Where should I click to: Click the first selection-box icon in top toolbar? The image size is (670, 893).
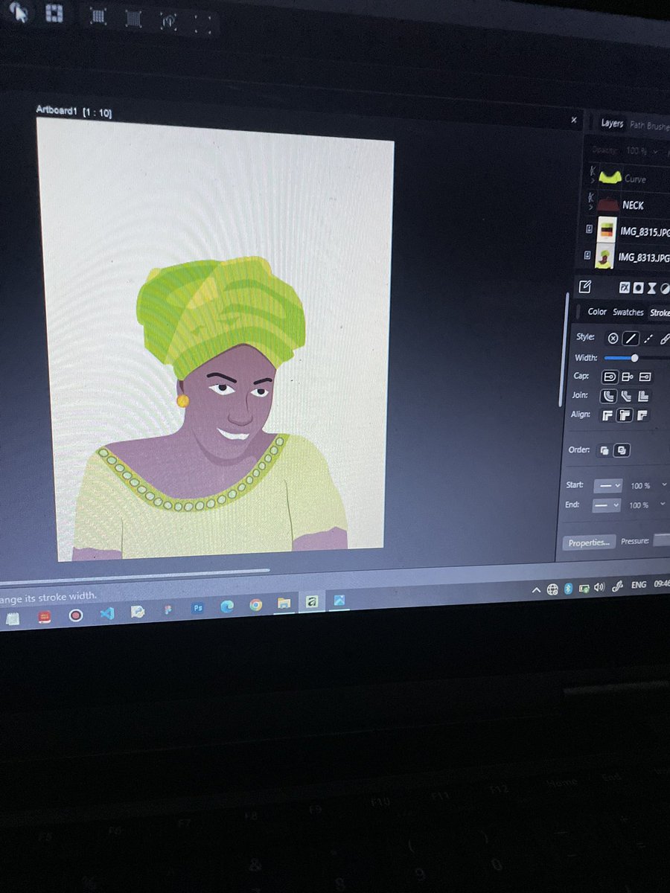[x=98, y=15]
